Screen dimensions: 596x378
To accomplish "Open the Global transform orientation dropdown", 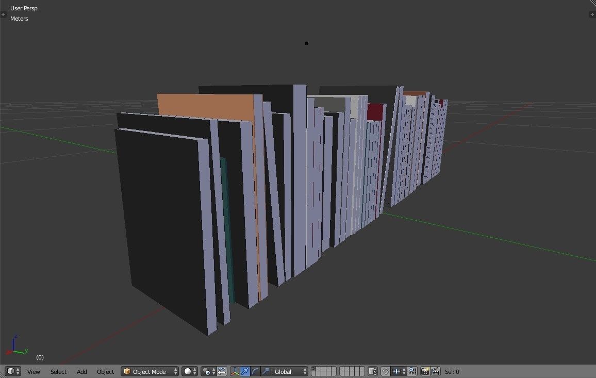I will pyautogui.click(x=289, y=371).
